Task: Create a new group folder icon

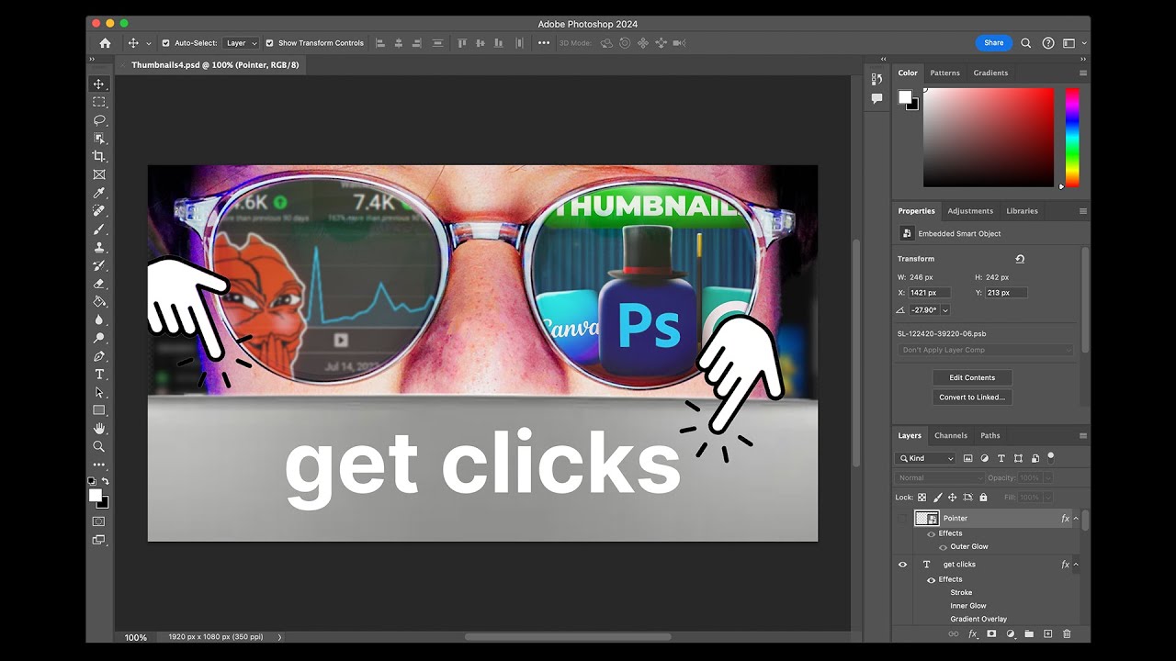Action: (1029, 633)
